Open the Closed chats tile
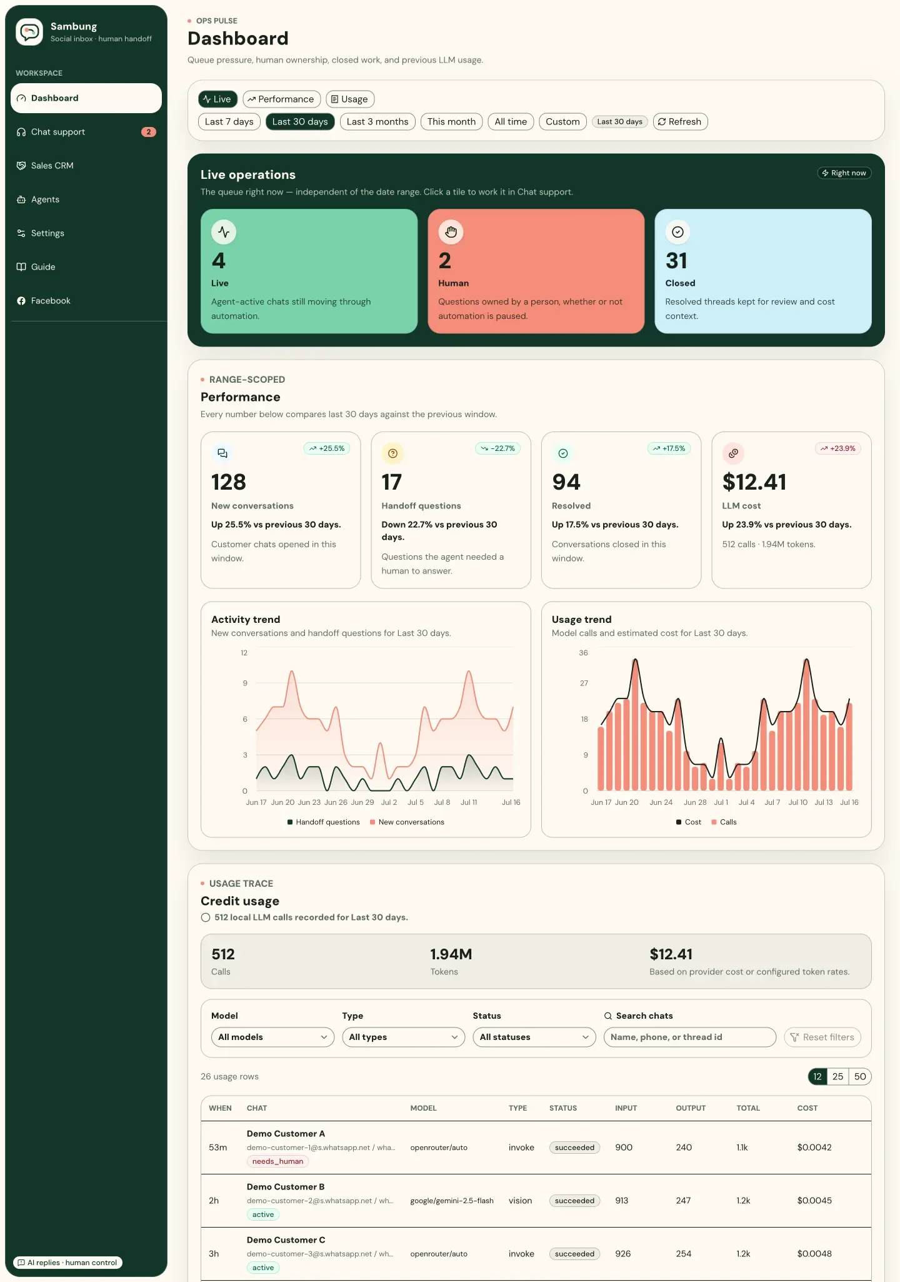Screen dimensions: 900x1282 (763, 271)
